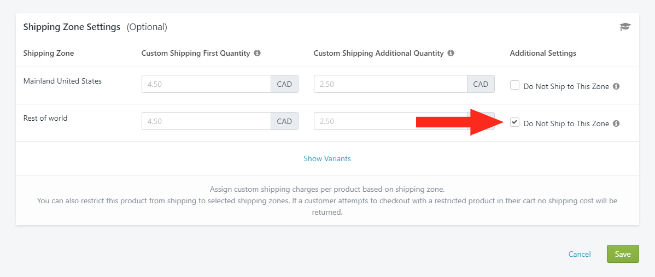Focus Mainland United States first quantity field
Viewport: 655px width, 277px height.
[206, 84]
